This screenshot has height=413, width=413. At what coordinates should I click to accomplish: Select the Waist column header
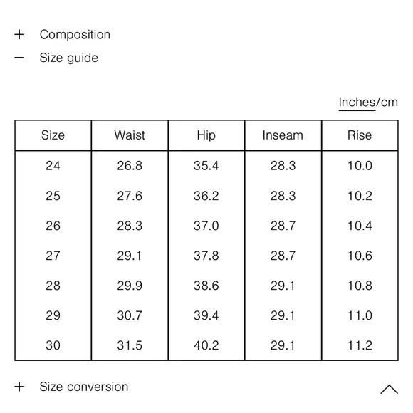(x=130, y=135)
